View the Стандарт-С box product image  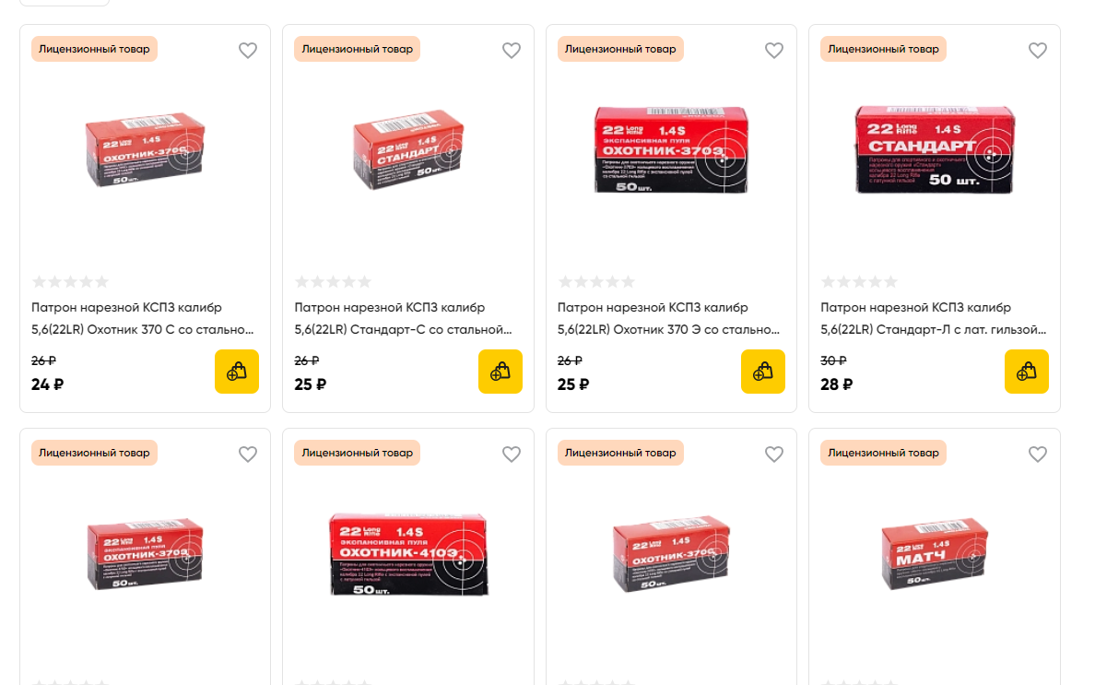[408, 151]
